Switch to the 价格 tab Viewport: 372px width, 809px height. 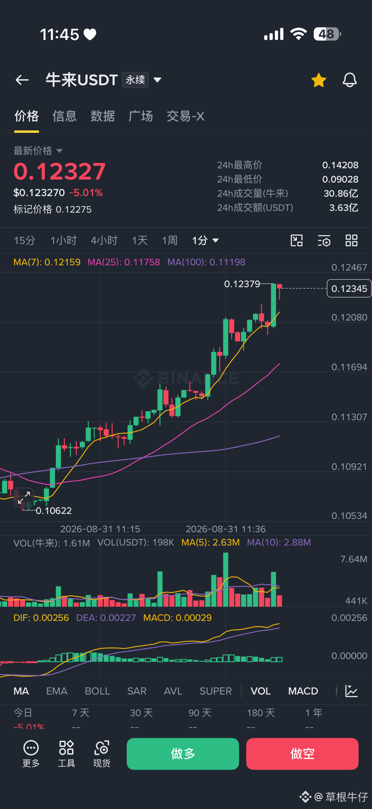27,116
